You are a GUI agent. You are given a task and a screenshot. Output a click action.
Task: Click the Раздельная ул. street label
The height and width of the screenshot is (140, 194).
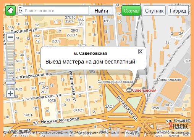pyautogui.click(x=72, y=87)
